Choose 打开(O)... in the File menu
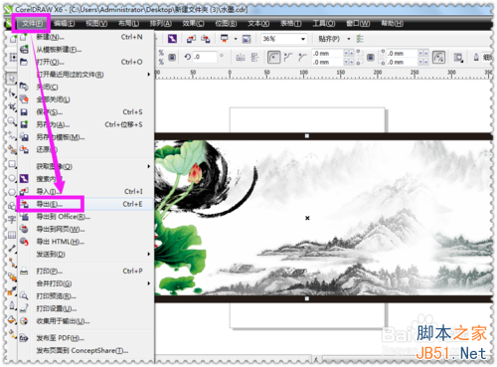 85,62
